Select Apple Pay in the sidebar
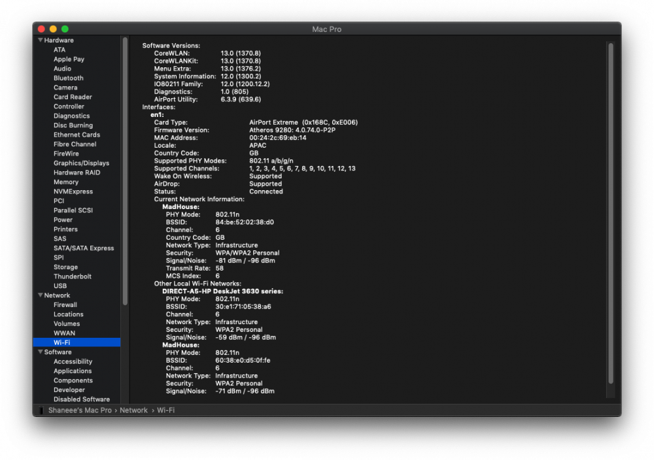Image resolution: width=654 pixels, height=460 pixels. (x=69, y=59)
